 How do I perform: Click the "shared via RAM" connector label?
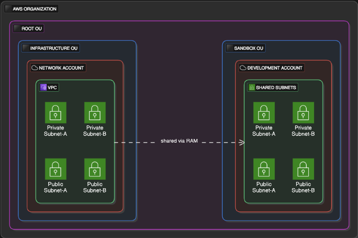[179, 142]
